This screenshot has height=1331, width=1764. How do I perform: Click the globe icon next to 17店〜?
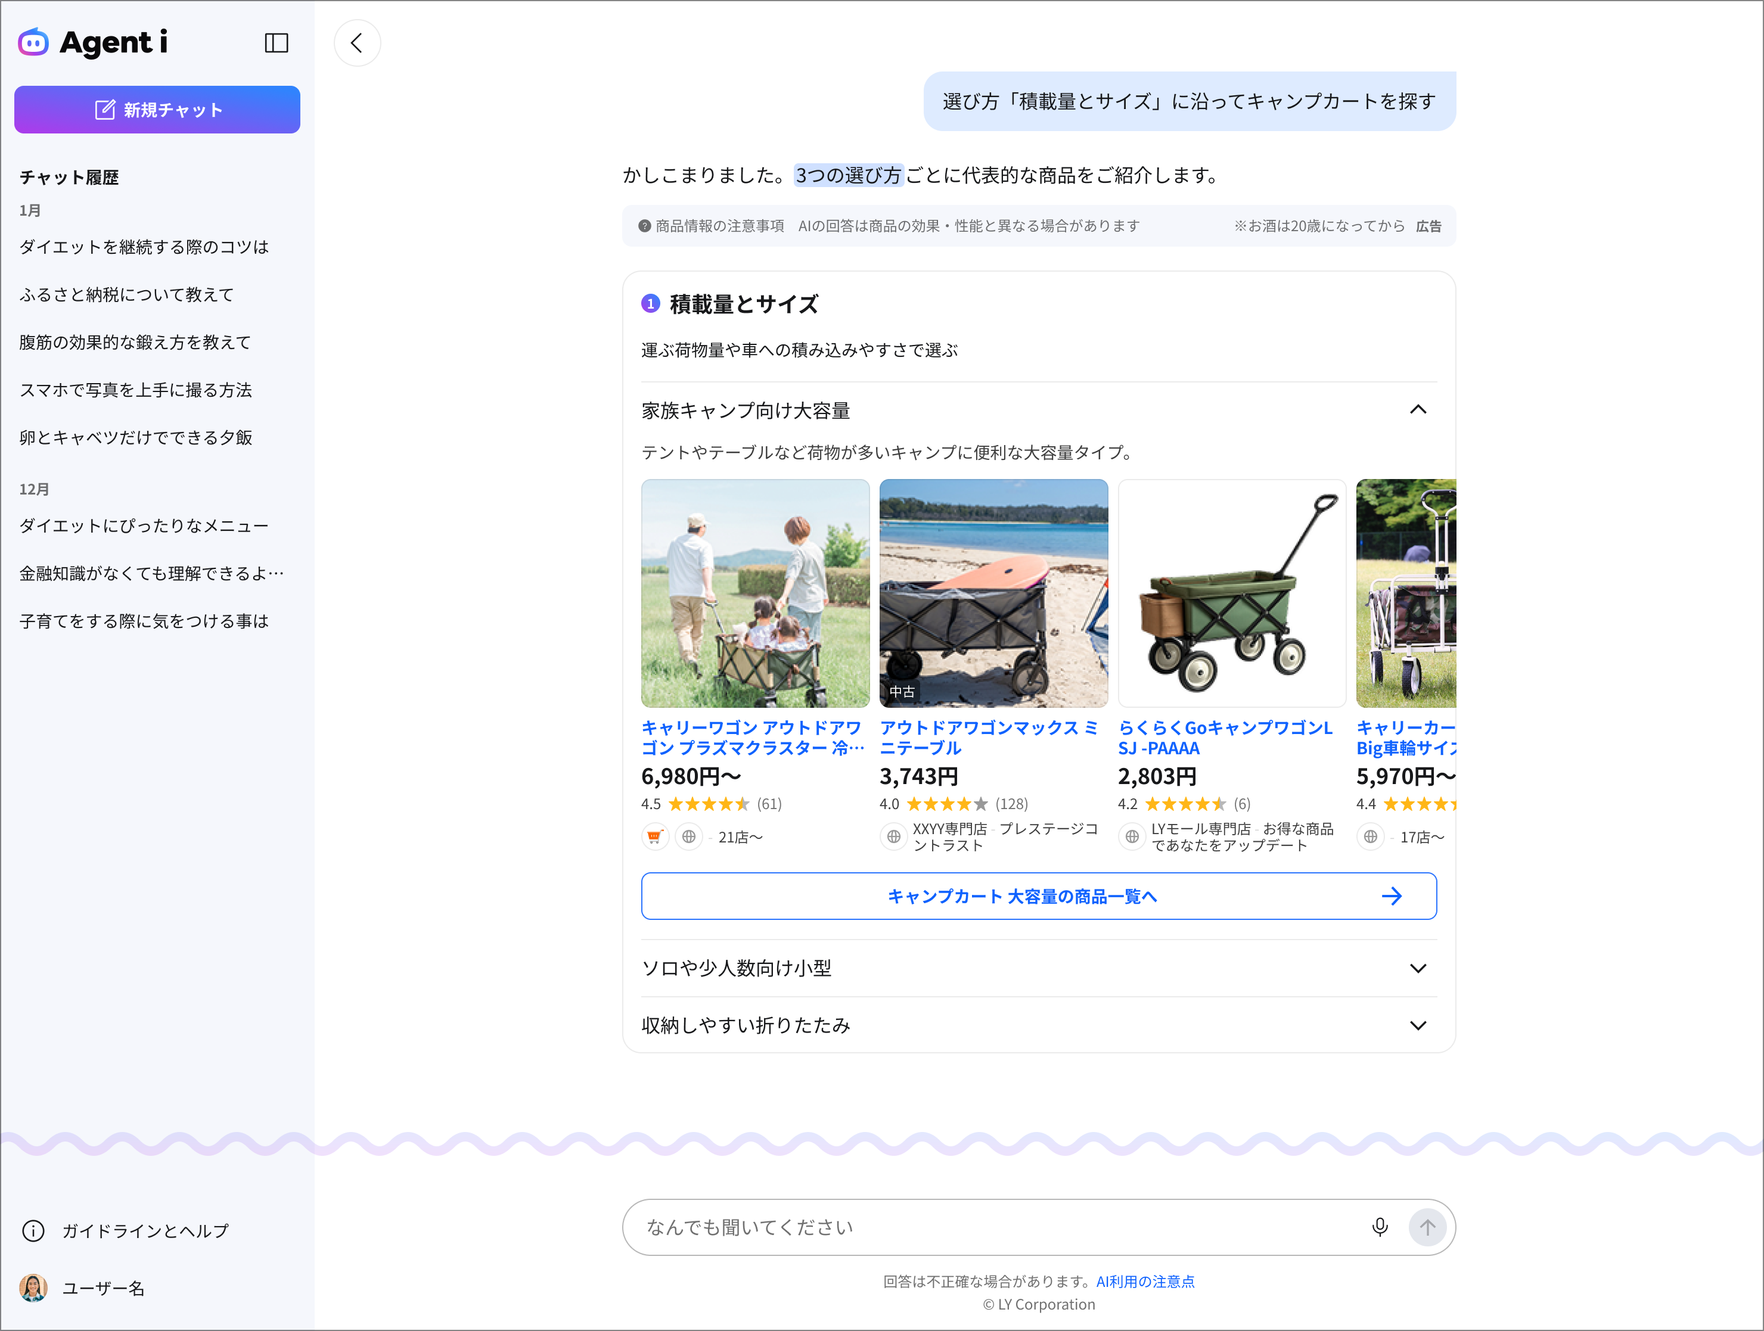pyautogui.click(x=1370, y=836)
